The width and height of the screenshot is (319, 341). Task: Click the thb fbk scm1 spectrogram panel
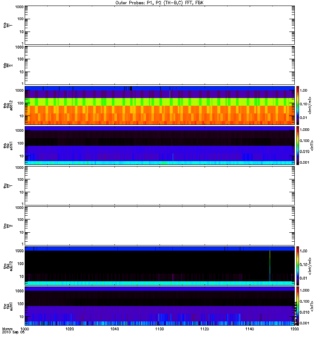(160, 145)
